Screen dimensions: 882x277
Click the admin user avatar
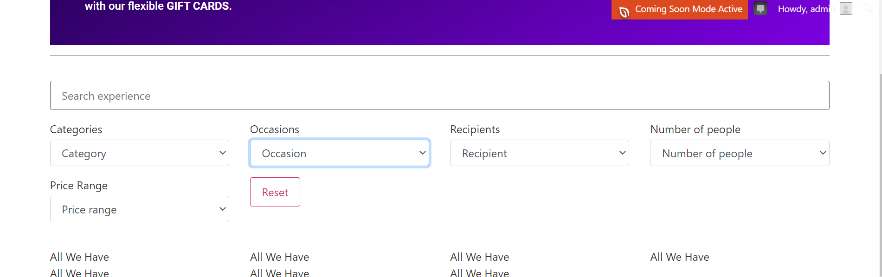click(846, 9)
